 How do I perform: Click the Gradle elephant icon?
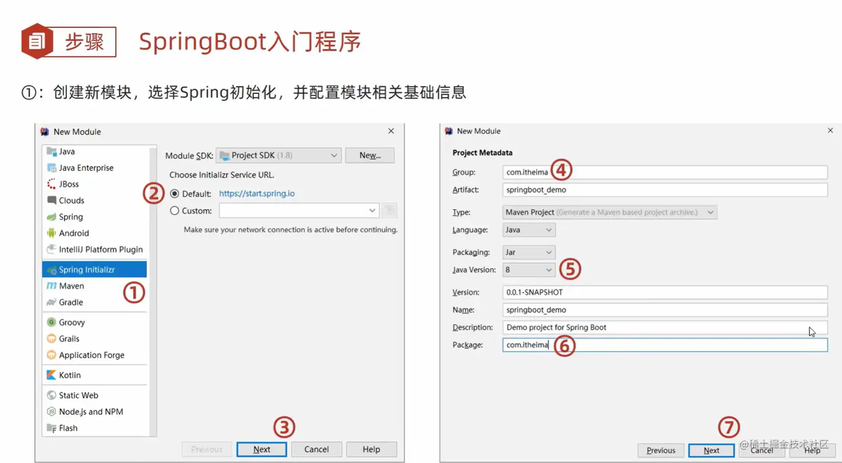(52, 302)
